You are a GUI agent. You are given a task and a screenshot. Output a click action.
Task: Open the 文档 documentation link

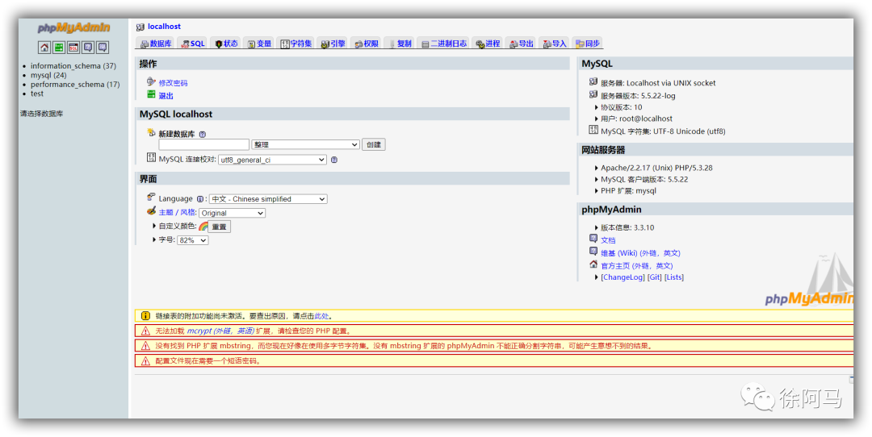[x=608, y=240]
